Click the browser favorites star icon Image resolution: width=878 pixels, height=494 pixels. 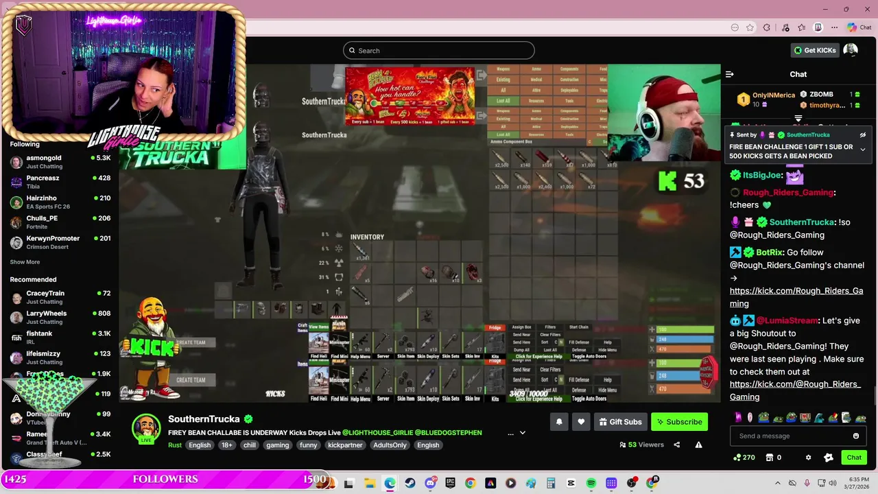750,27
